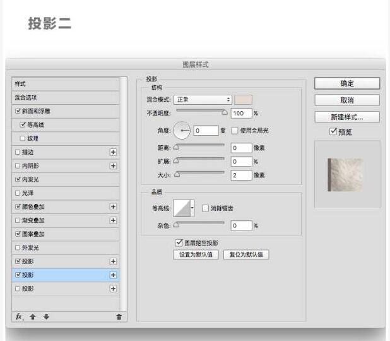
Task: Click the styles list scrollbar
Action: pos(123,194)
